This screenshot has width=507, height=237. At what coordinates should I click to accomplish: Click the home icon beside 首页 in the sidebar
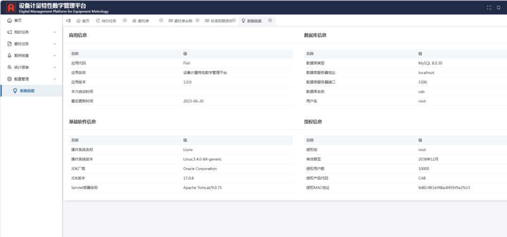(x=9, y=21)
